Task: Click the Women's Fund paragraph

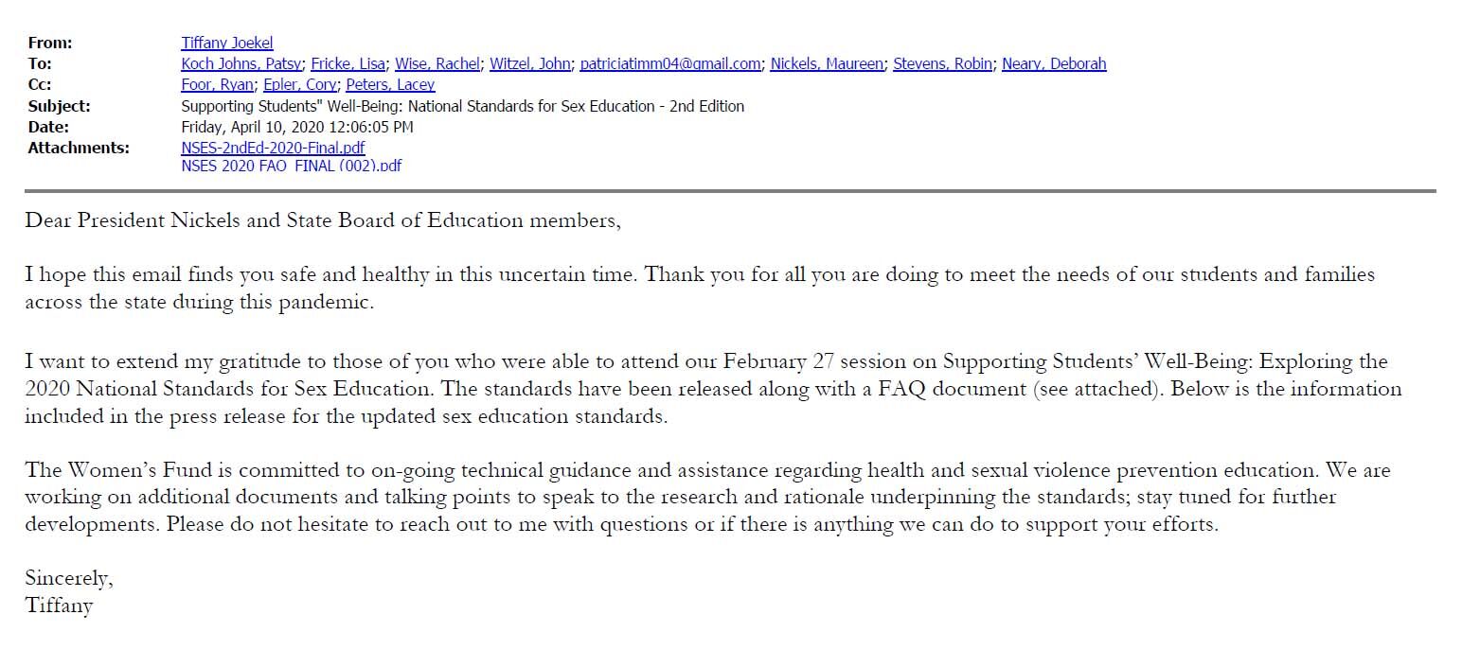Action: tap(708, 497)
